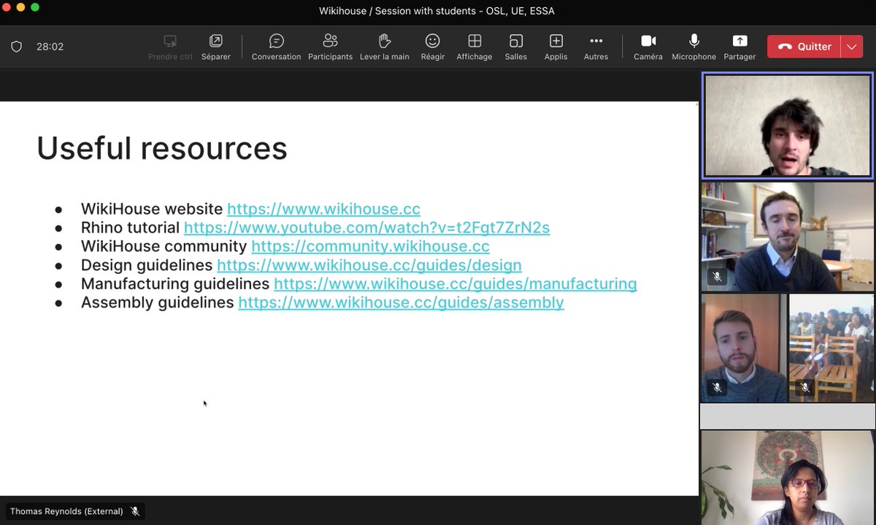Image resolution: width=876 pixels, height=525 pixels.
Task: Expand the dropdown arrow beside Quitter
Action: (852, 47)
